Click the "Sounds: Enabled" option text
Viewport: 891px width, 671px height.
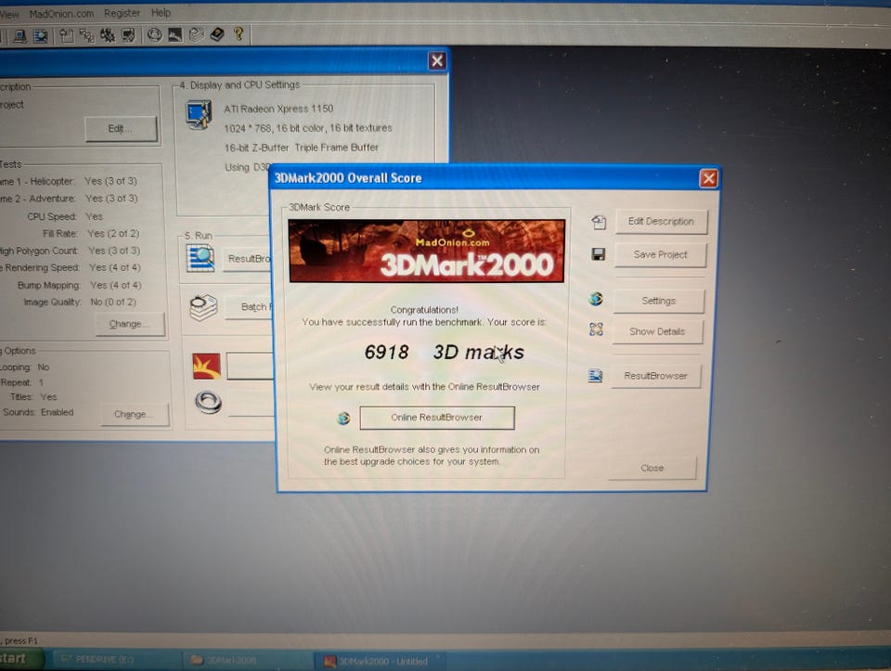[38, 412]
